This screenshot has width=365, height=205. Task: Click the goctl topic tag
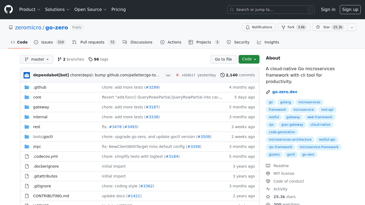tap(291, 155)
